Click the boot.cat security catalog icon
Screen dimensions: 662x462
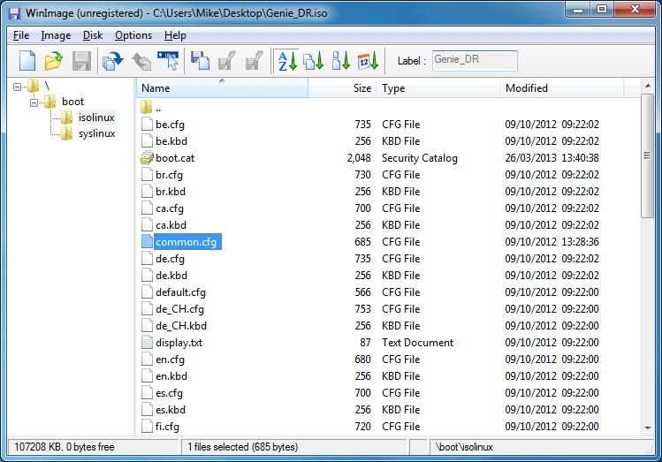click(x=147, y=158)
